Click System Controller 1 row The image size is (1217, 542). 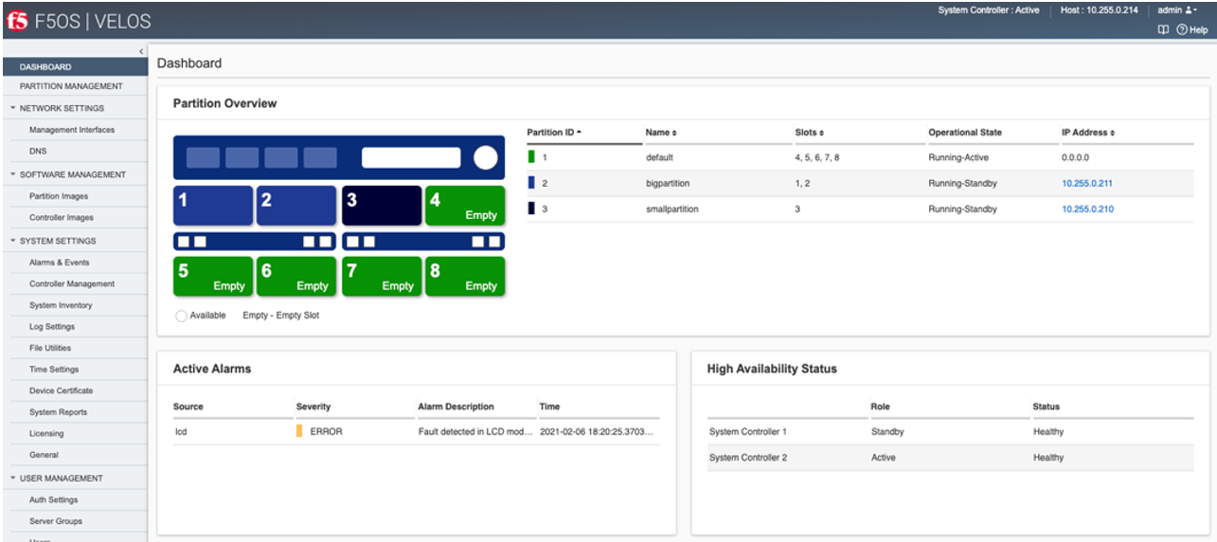click(951, 431)
